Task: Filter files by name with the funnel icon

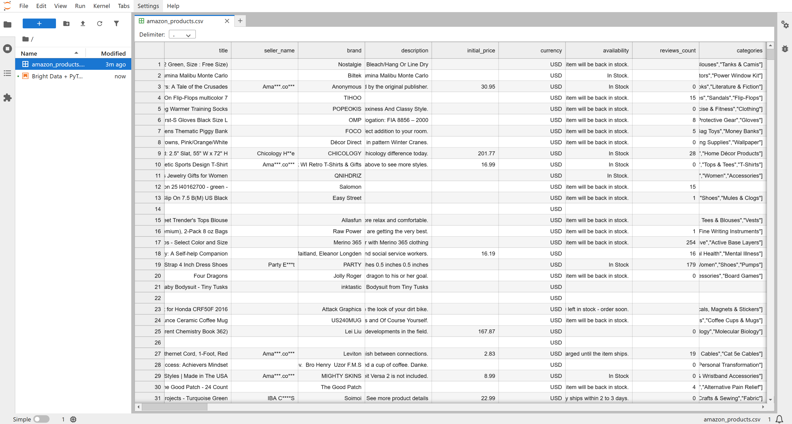Action: pyautogui.click(x=116, y=23)
